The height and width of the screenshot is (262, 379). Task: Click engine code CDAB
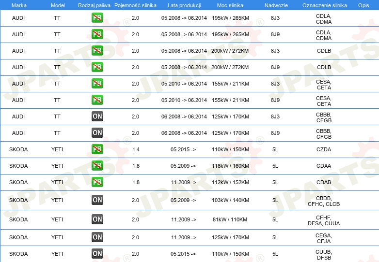[x=324, y=182]
